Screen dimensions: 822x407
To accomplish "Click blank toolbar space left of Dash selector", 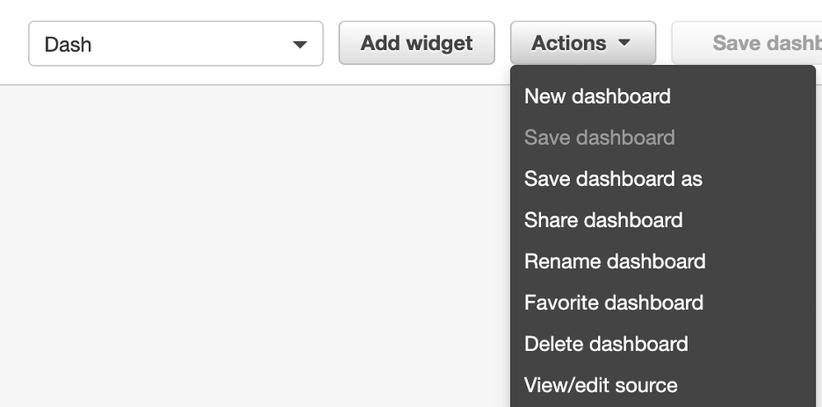I will coord(13,44).
